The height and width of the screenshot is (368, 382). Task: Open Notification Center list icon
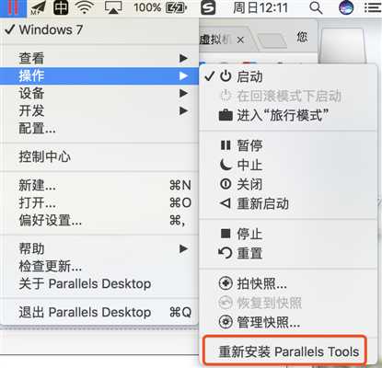[x=373, y=7]
